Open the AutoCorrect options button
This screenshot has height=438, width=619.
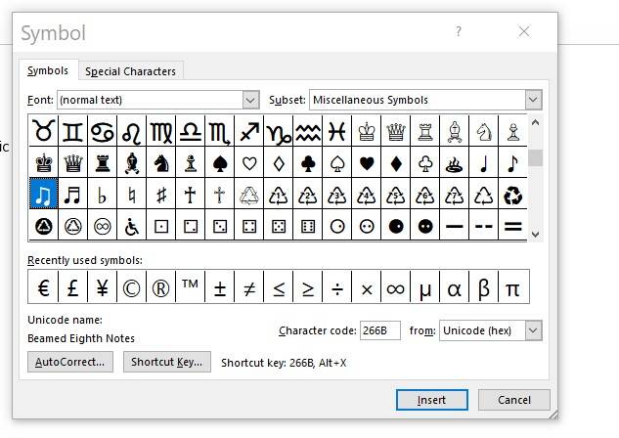click(69, 362)
